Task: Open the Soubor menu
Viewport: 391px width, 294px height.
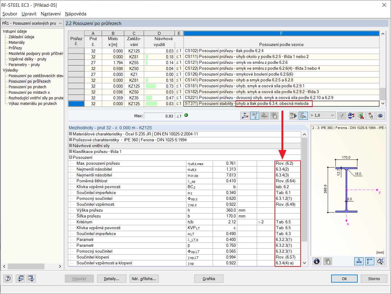Action: pos(10,14)
